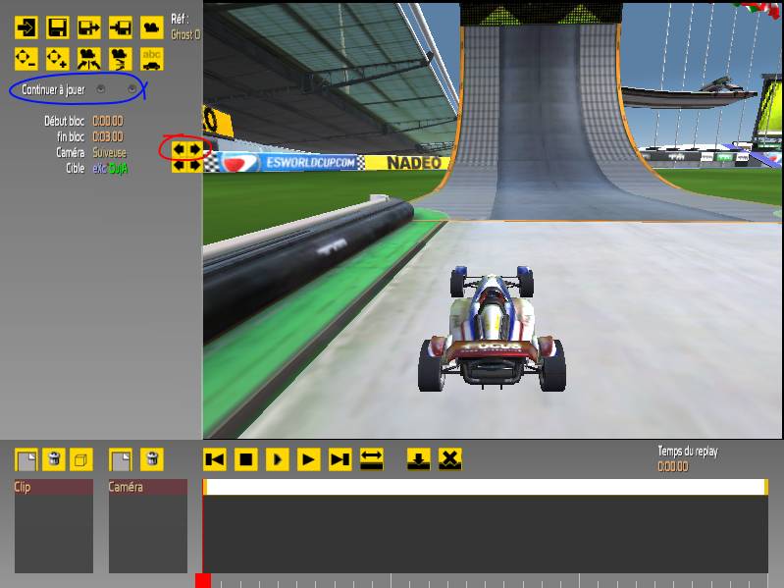This screenshot has width=784, height=588.
Task: Jump to end of timeline
Action: (x=340, y=459)
